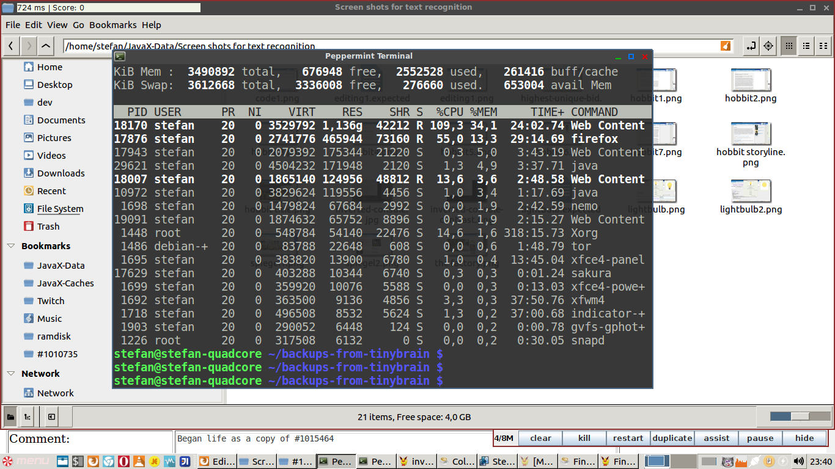
Task: Open the View menu
Action: 57,25
